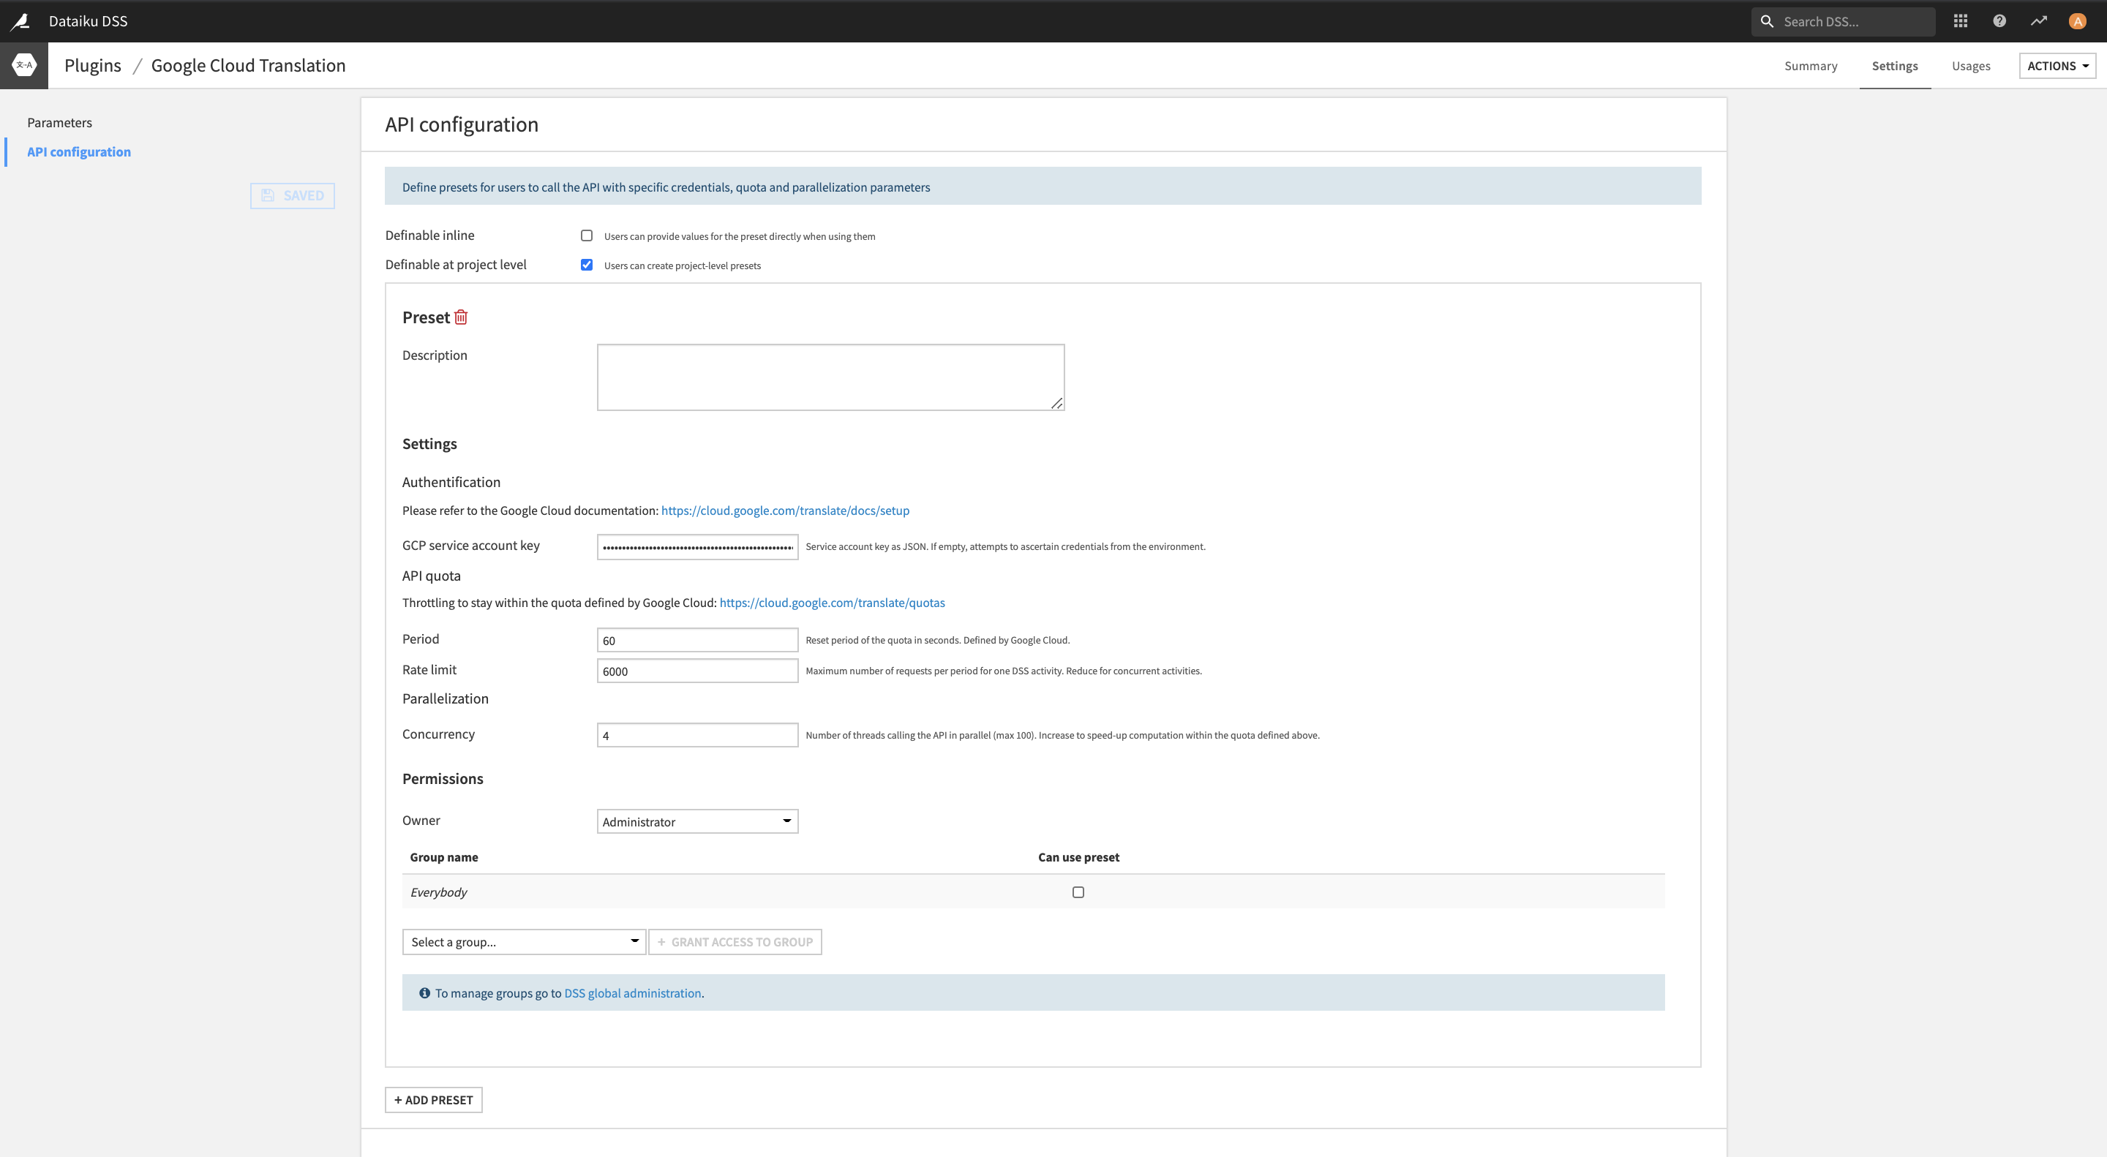This screenshot has width=2107, height=1157.
Task: Open the activity trend icon
Action: (x=2038, y=21)
